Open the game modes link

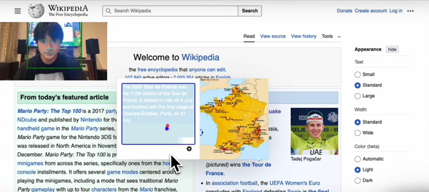(122, 172)
